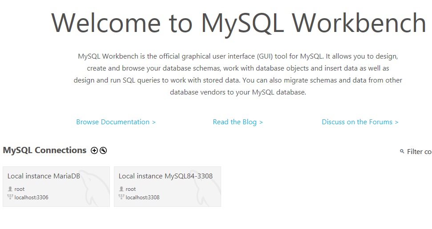The width and height of the screenshot is (432, 229).
Task: Open Browse Documentation link
Action: (116, 122)
